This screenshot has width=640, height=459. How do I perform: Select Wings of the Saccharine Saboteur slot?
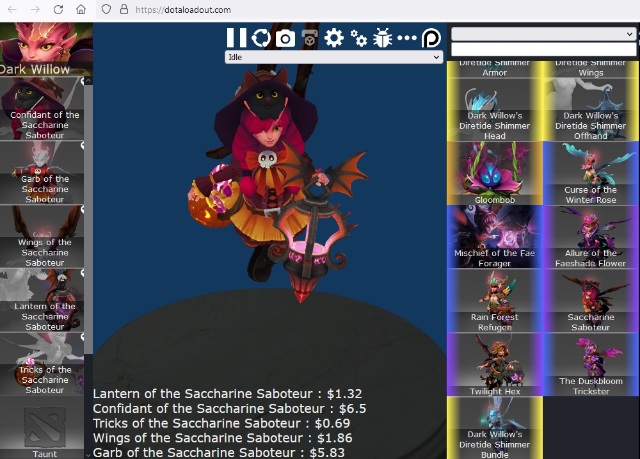tap(42, 236)
